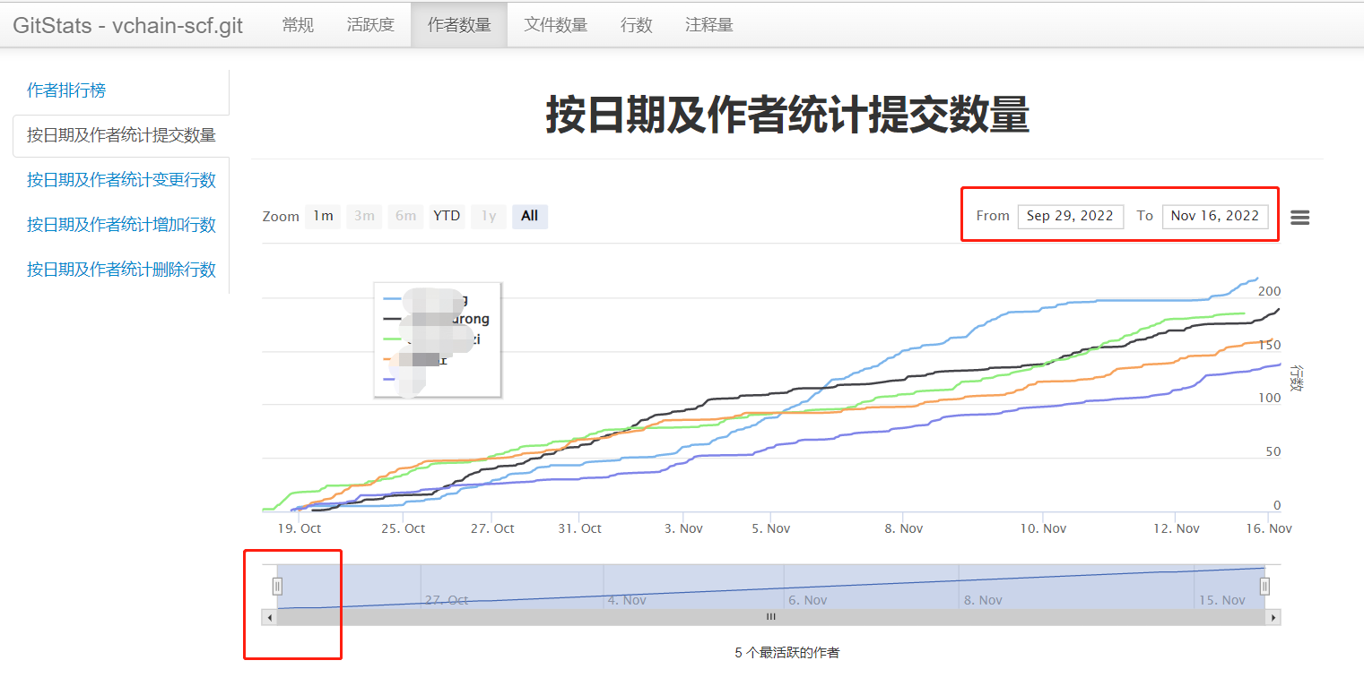This screenshot has width=1364, height=695.
Task: Toggle the light blue series legend entry
Action: coord(427,299)
